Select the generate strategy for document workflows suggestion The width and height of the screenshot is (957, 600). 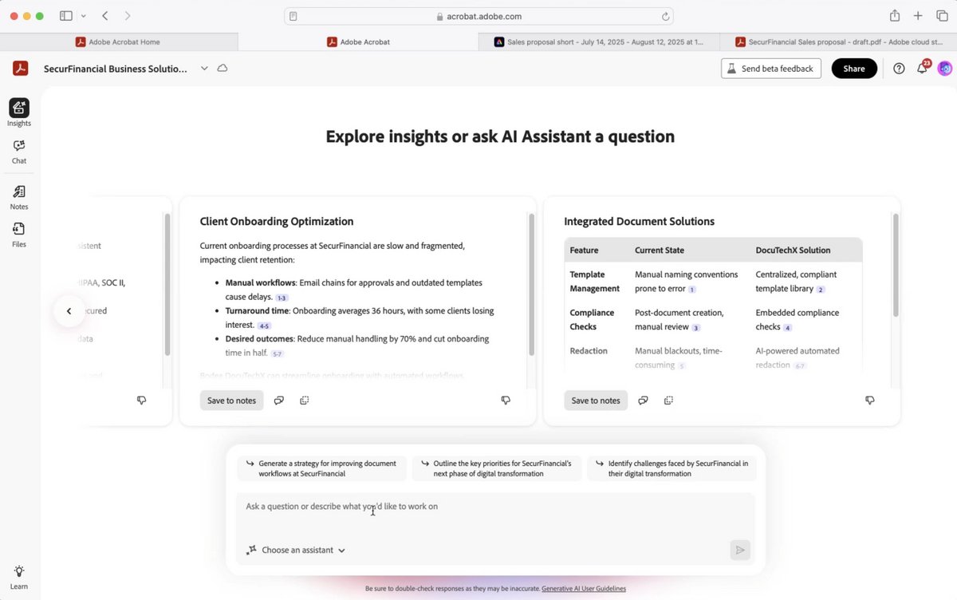tap(322, 468)
